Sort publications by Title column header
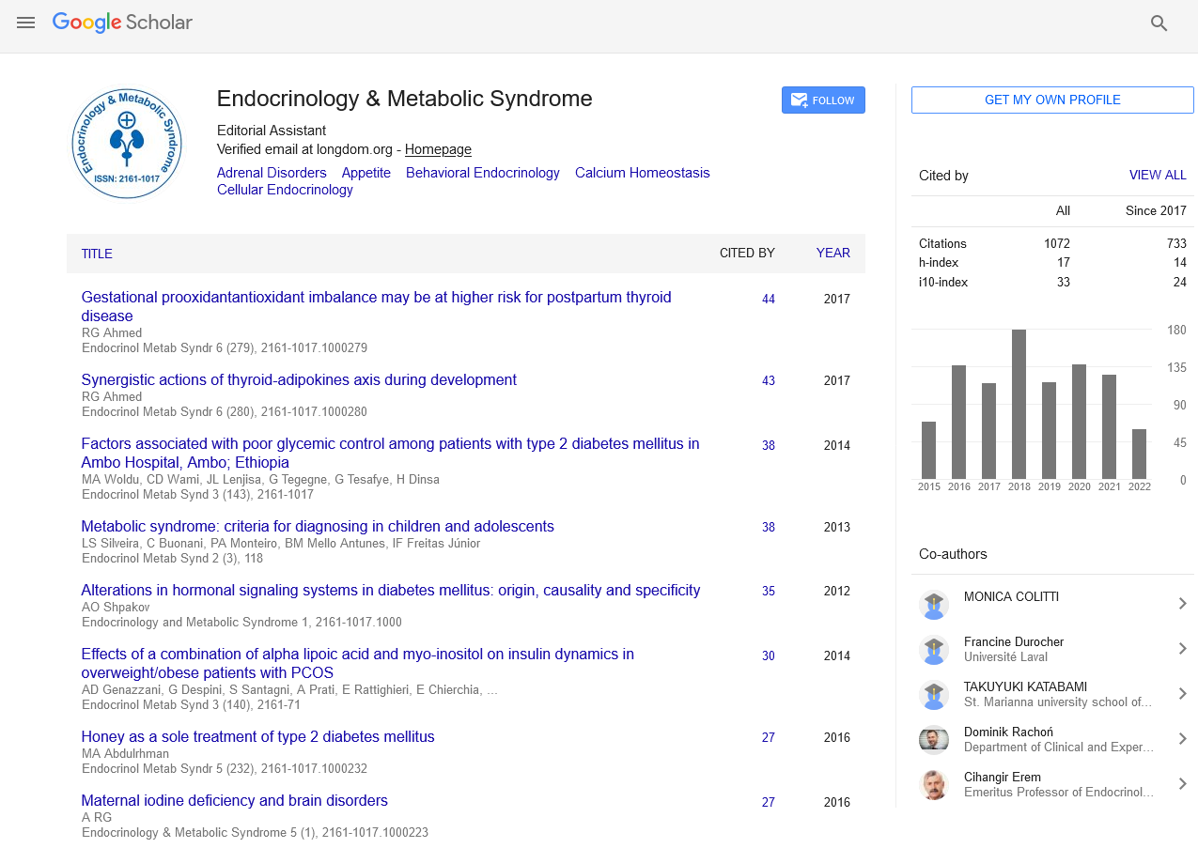Screen dimensions: 1198x848 pos(97,254)
